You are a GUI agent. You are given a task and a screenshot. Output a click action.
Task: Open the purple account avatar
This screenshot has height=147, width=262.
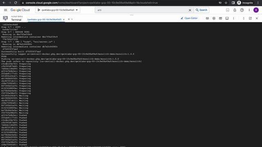coord(256,10)
